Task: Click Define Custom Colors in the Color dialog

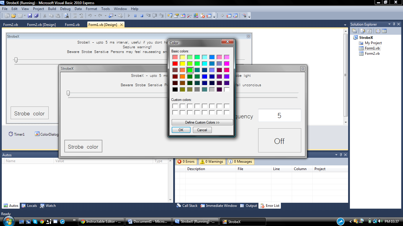Action: [x=202, y=122]
